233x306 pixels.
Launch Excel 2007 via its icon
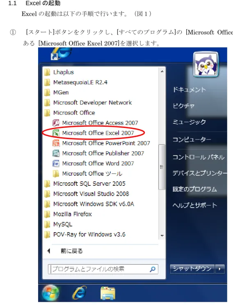[56, 133]
